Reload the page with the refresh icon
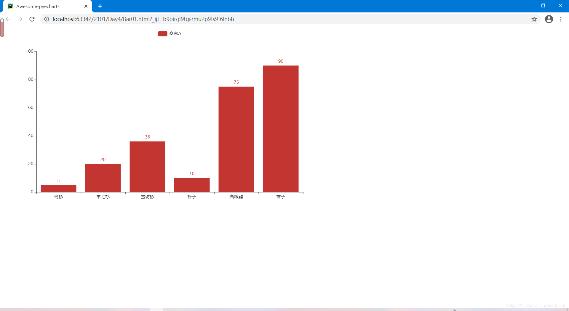569x311 pixels. pyautogui.click(x=32, y=19)
